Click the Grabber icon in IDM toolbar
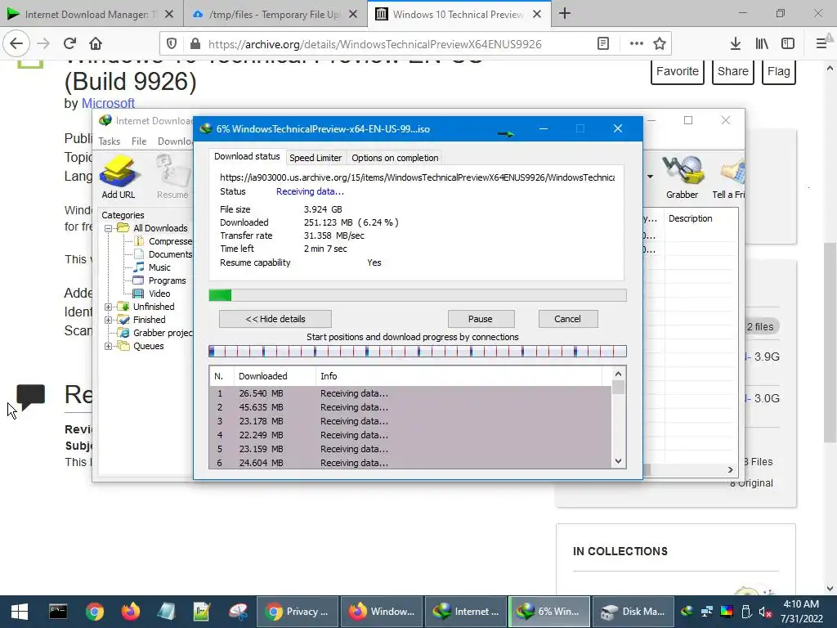 (x=682, y=177)
